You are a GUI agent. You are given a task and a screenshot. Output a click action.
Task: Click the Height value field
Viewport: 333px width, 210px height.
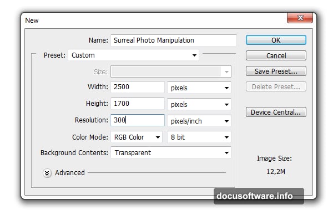tap(138, 104)
